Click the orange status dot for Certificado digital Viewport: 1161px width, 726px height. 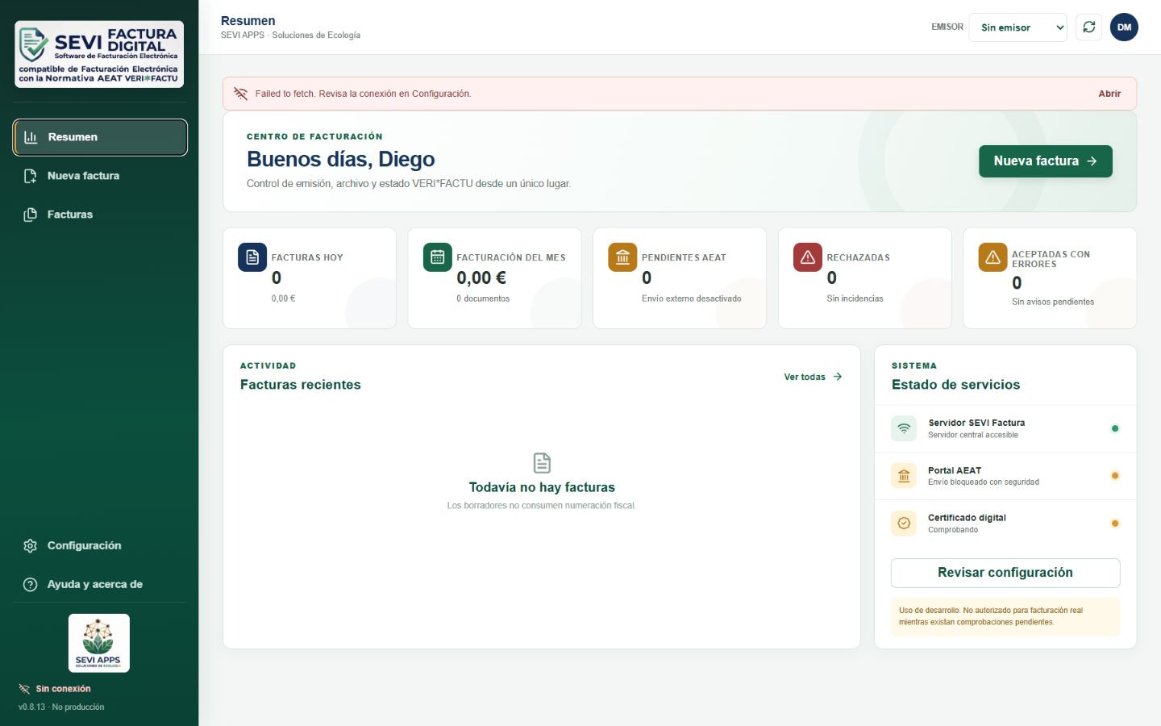1115,524
